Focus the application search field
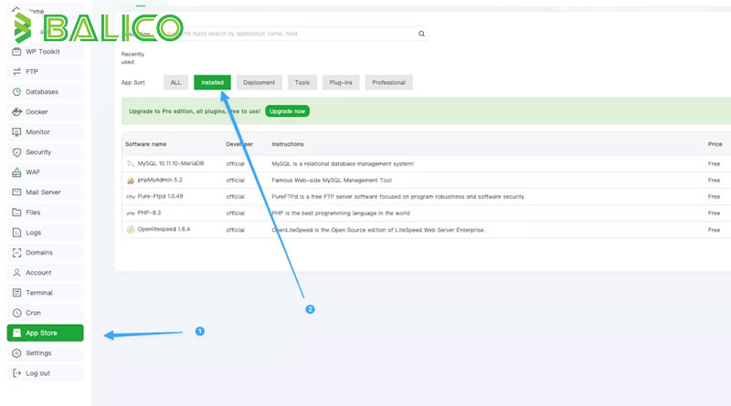 [299, 34]
